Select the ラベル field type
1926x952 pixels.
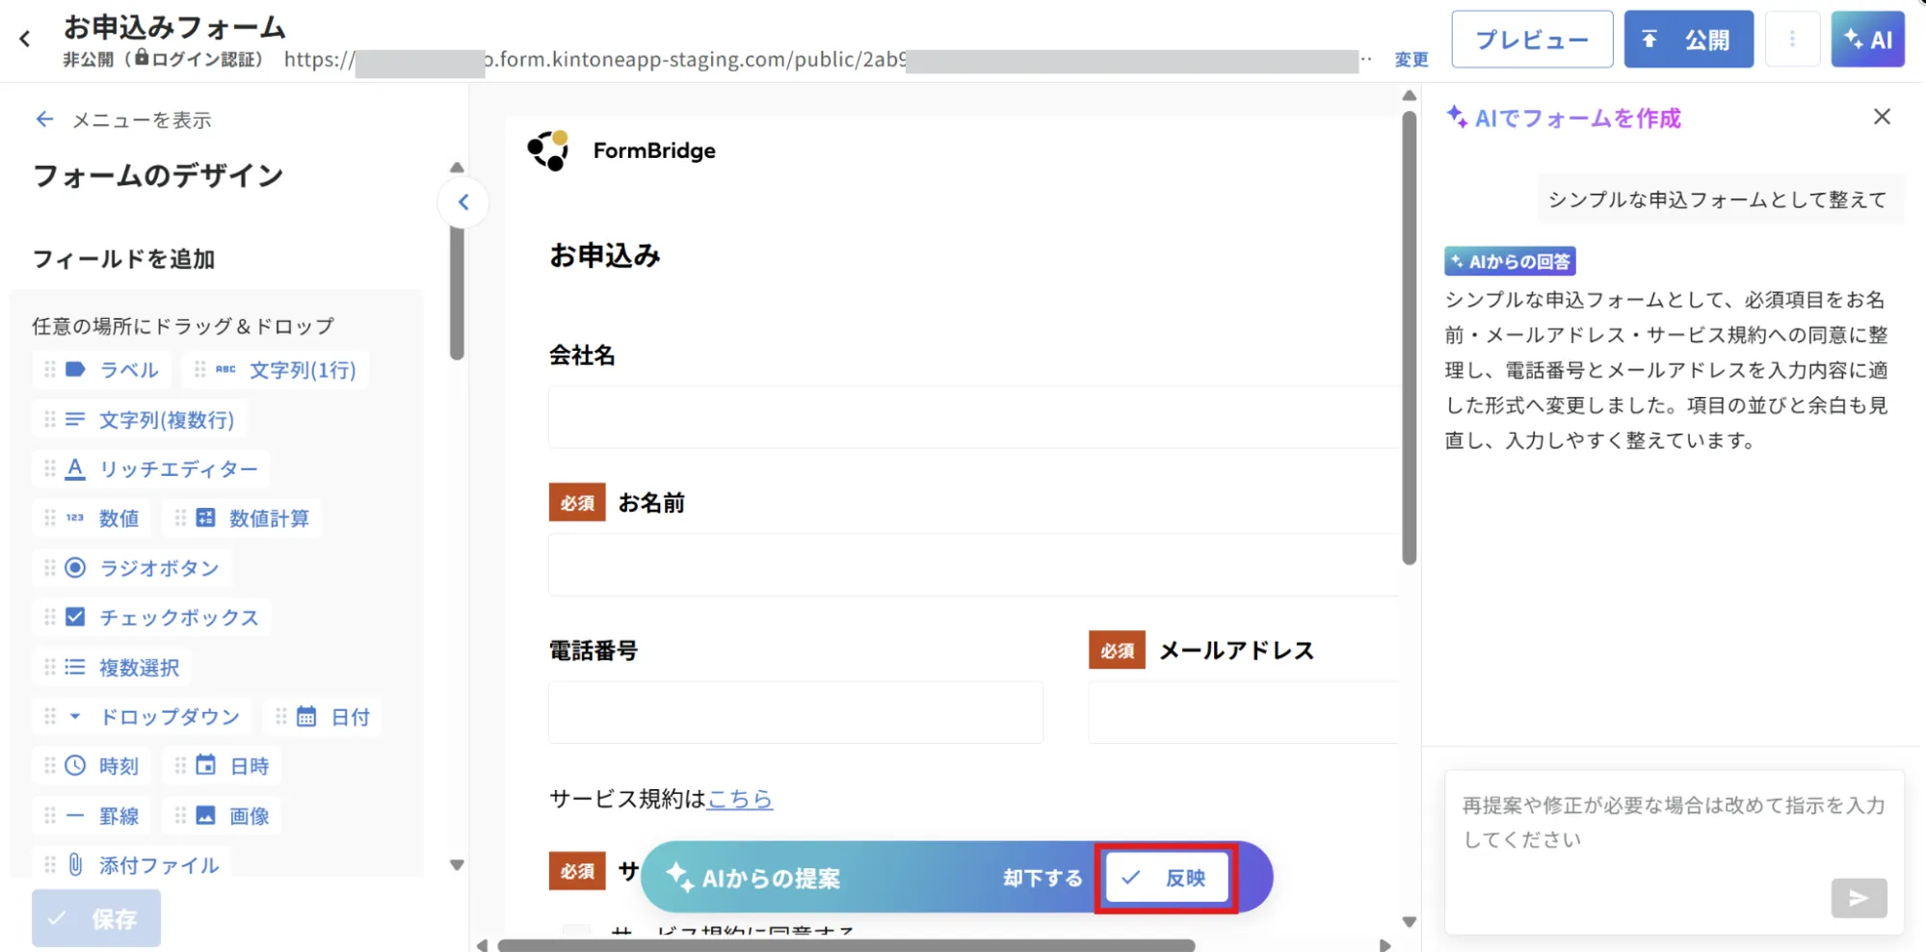tap(101, 370)
